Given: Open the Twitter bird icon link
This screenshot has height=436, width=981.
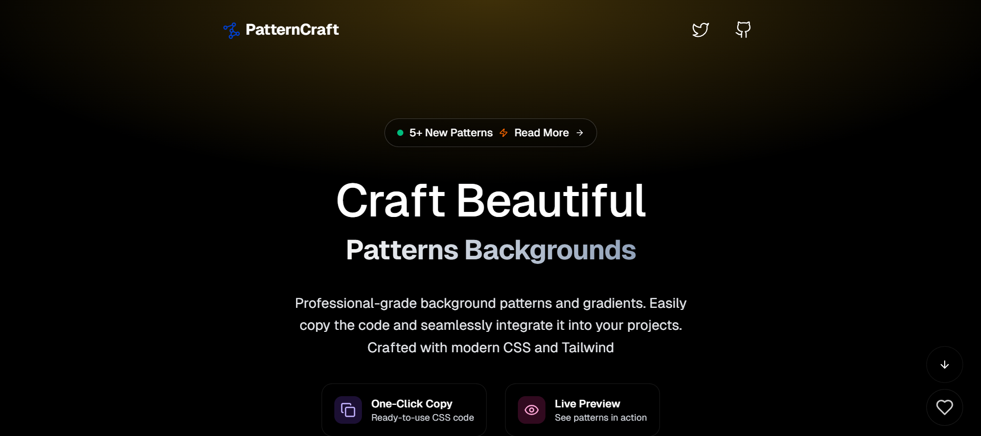Looking at the screenshot, I should (x=700, y=30).
